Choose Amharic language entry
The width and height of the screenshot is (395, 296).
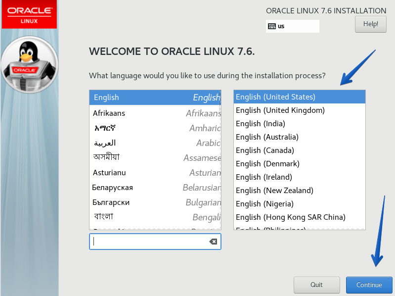click(155, 128)
